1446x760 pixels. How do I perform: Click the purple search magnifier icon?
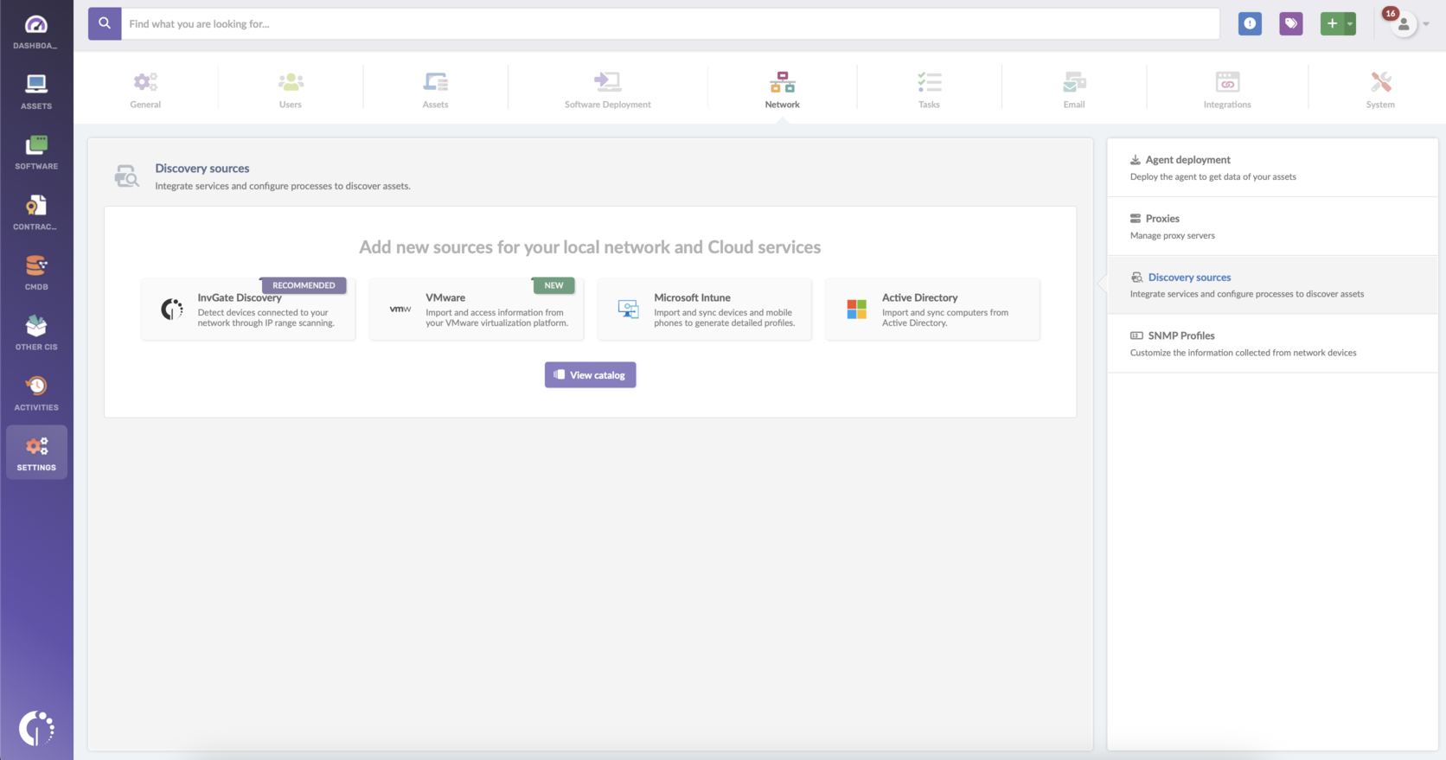[105, 24]
